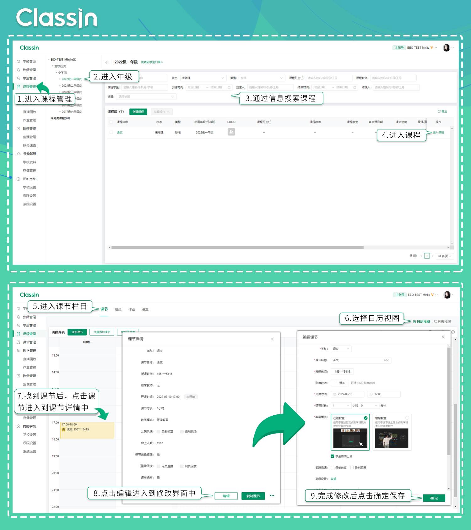
Task: Switch to 日历视图 calendar view
Action: [x=421, y=322]
